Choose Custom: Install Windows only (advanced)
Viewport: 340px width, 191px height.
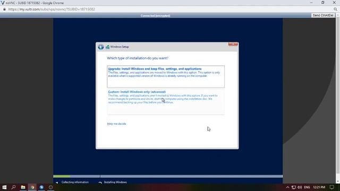166,102
